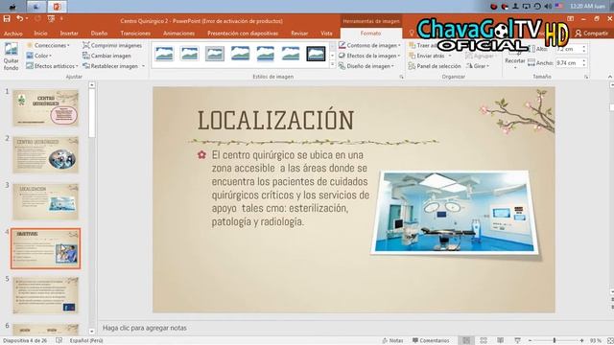Click slide panel scroll down arrow
The height and width of the screenshot is (345, 614).
click(x=92, y=332)
